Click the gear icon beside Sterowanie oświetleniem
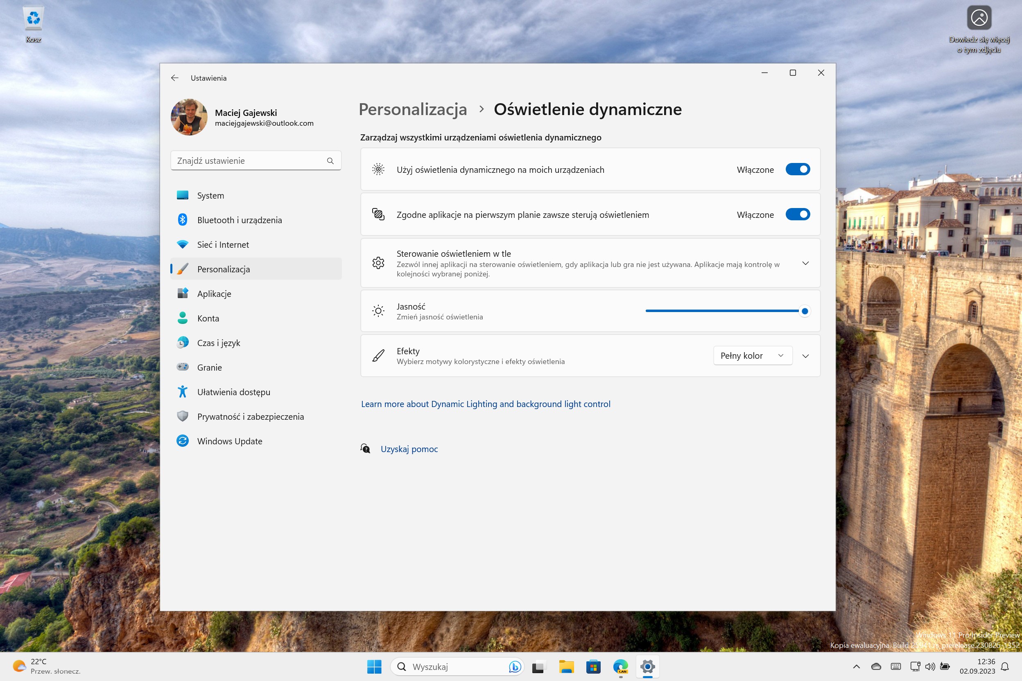 pos(378,263)
